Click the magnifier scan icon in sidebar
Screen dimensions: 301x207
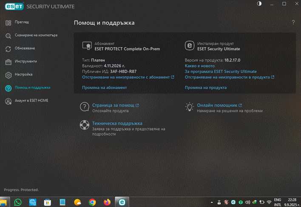[8, 36]
